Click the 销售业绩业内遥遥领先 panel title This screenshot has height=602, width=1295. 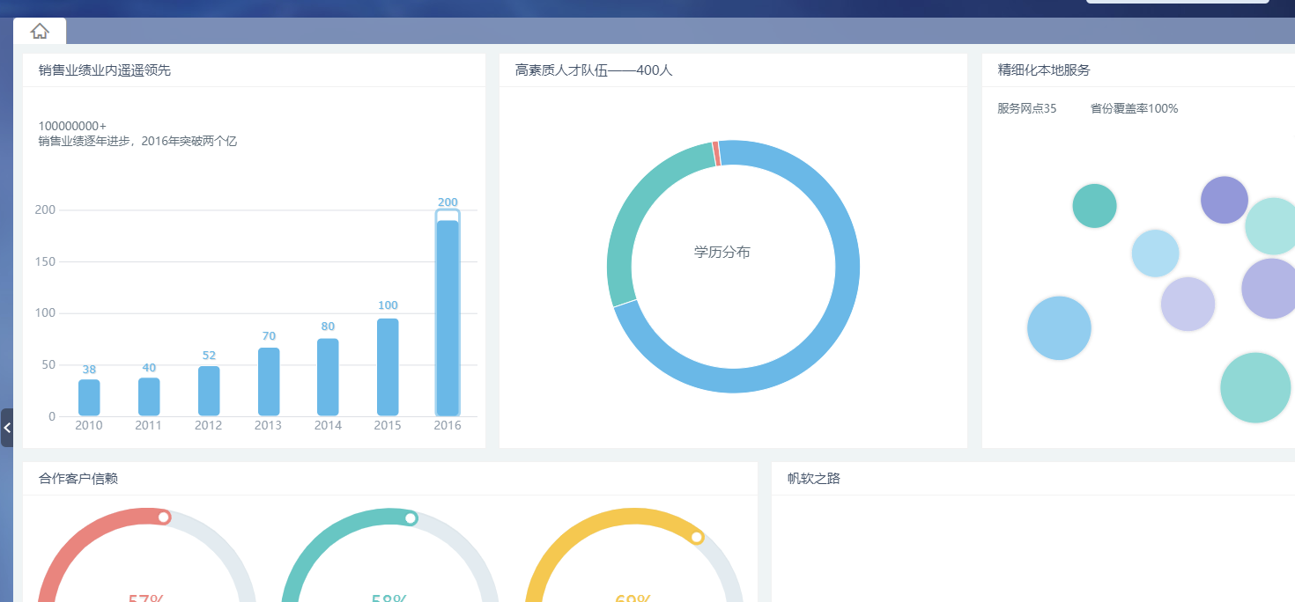click(105, 70)
